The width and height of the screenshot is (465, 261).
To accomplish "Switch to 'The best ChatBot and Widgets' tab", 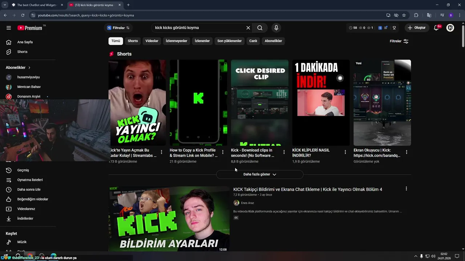I will pos(36,5).
